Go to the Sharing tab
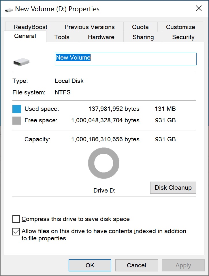The height and width of the screenshot is (276, 209). click(x=143, y=37)
